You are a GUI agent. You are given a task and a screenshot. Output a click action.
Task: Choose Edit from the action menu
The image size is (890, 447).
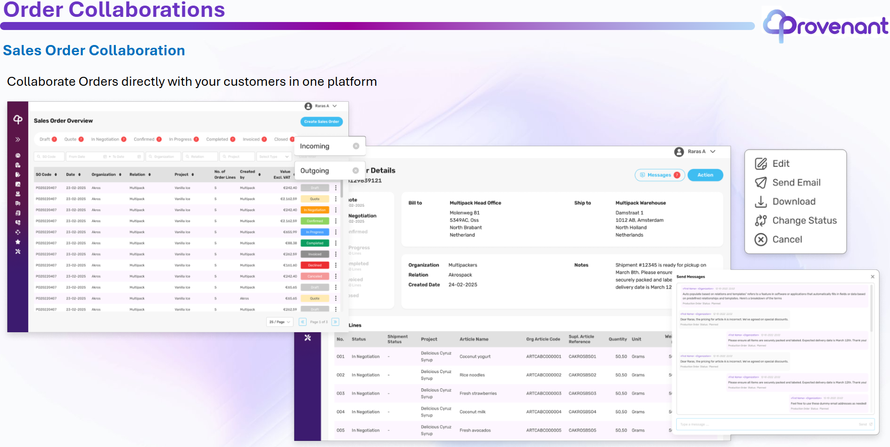pos(772,164)
